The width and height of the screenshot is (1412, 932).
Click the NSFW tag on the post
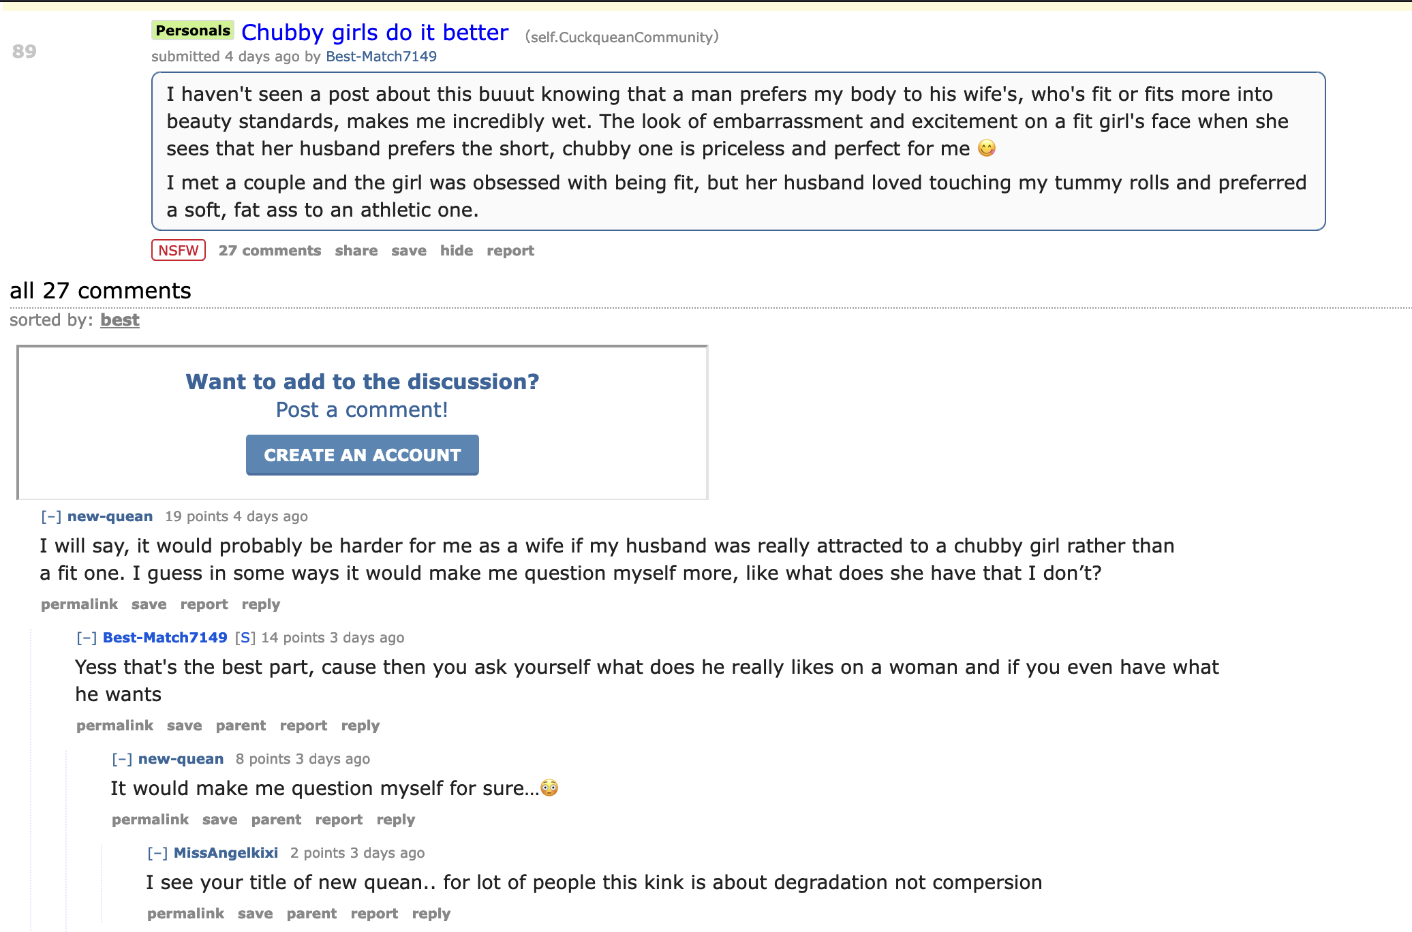(x=178, y=251)
